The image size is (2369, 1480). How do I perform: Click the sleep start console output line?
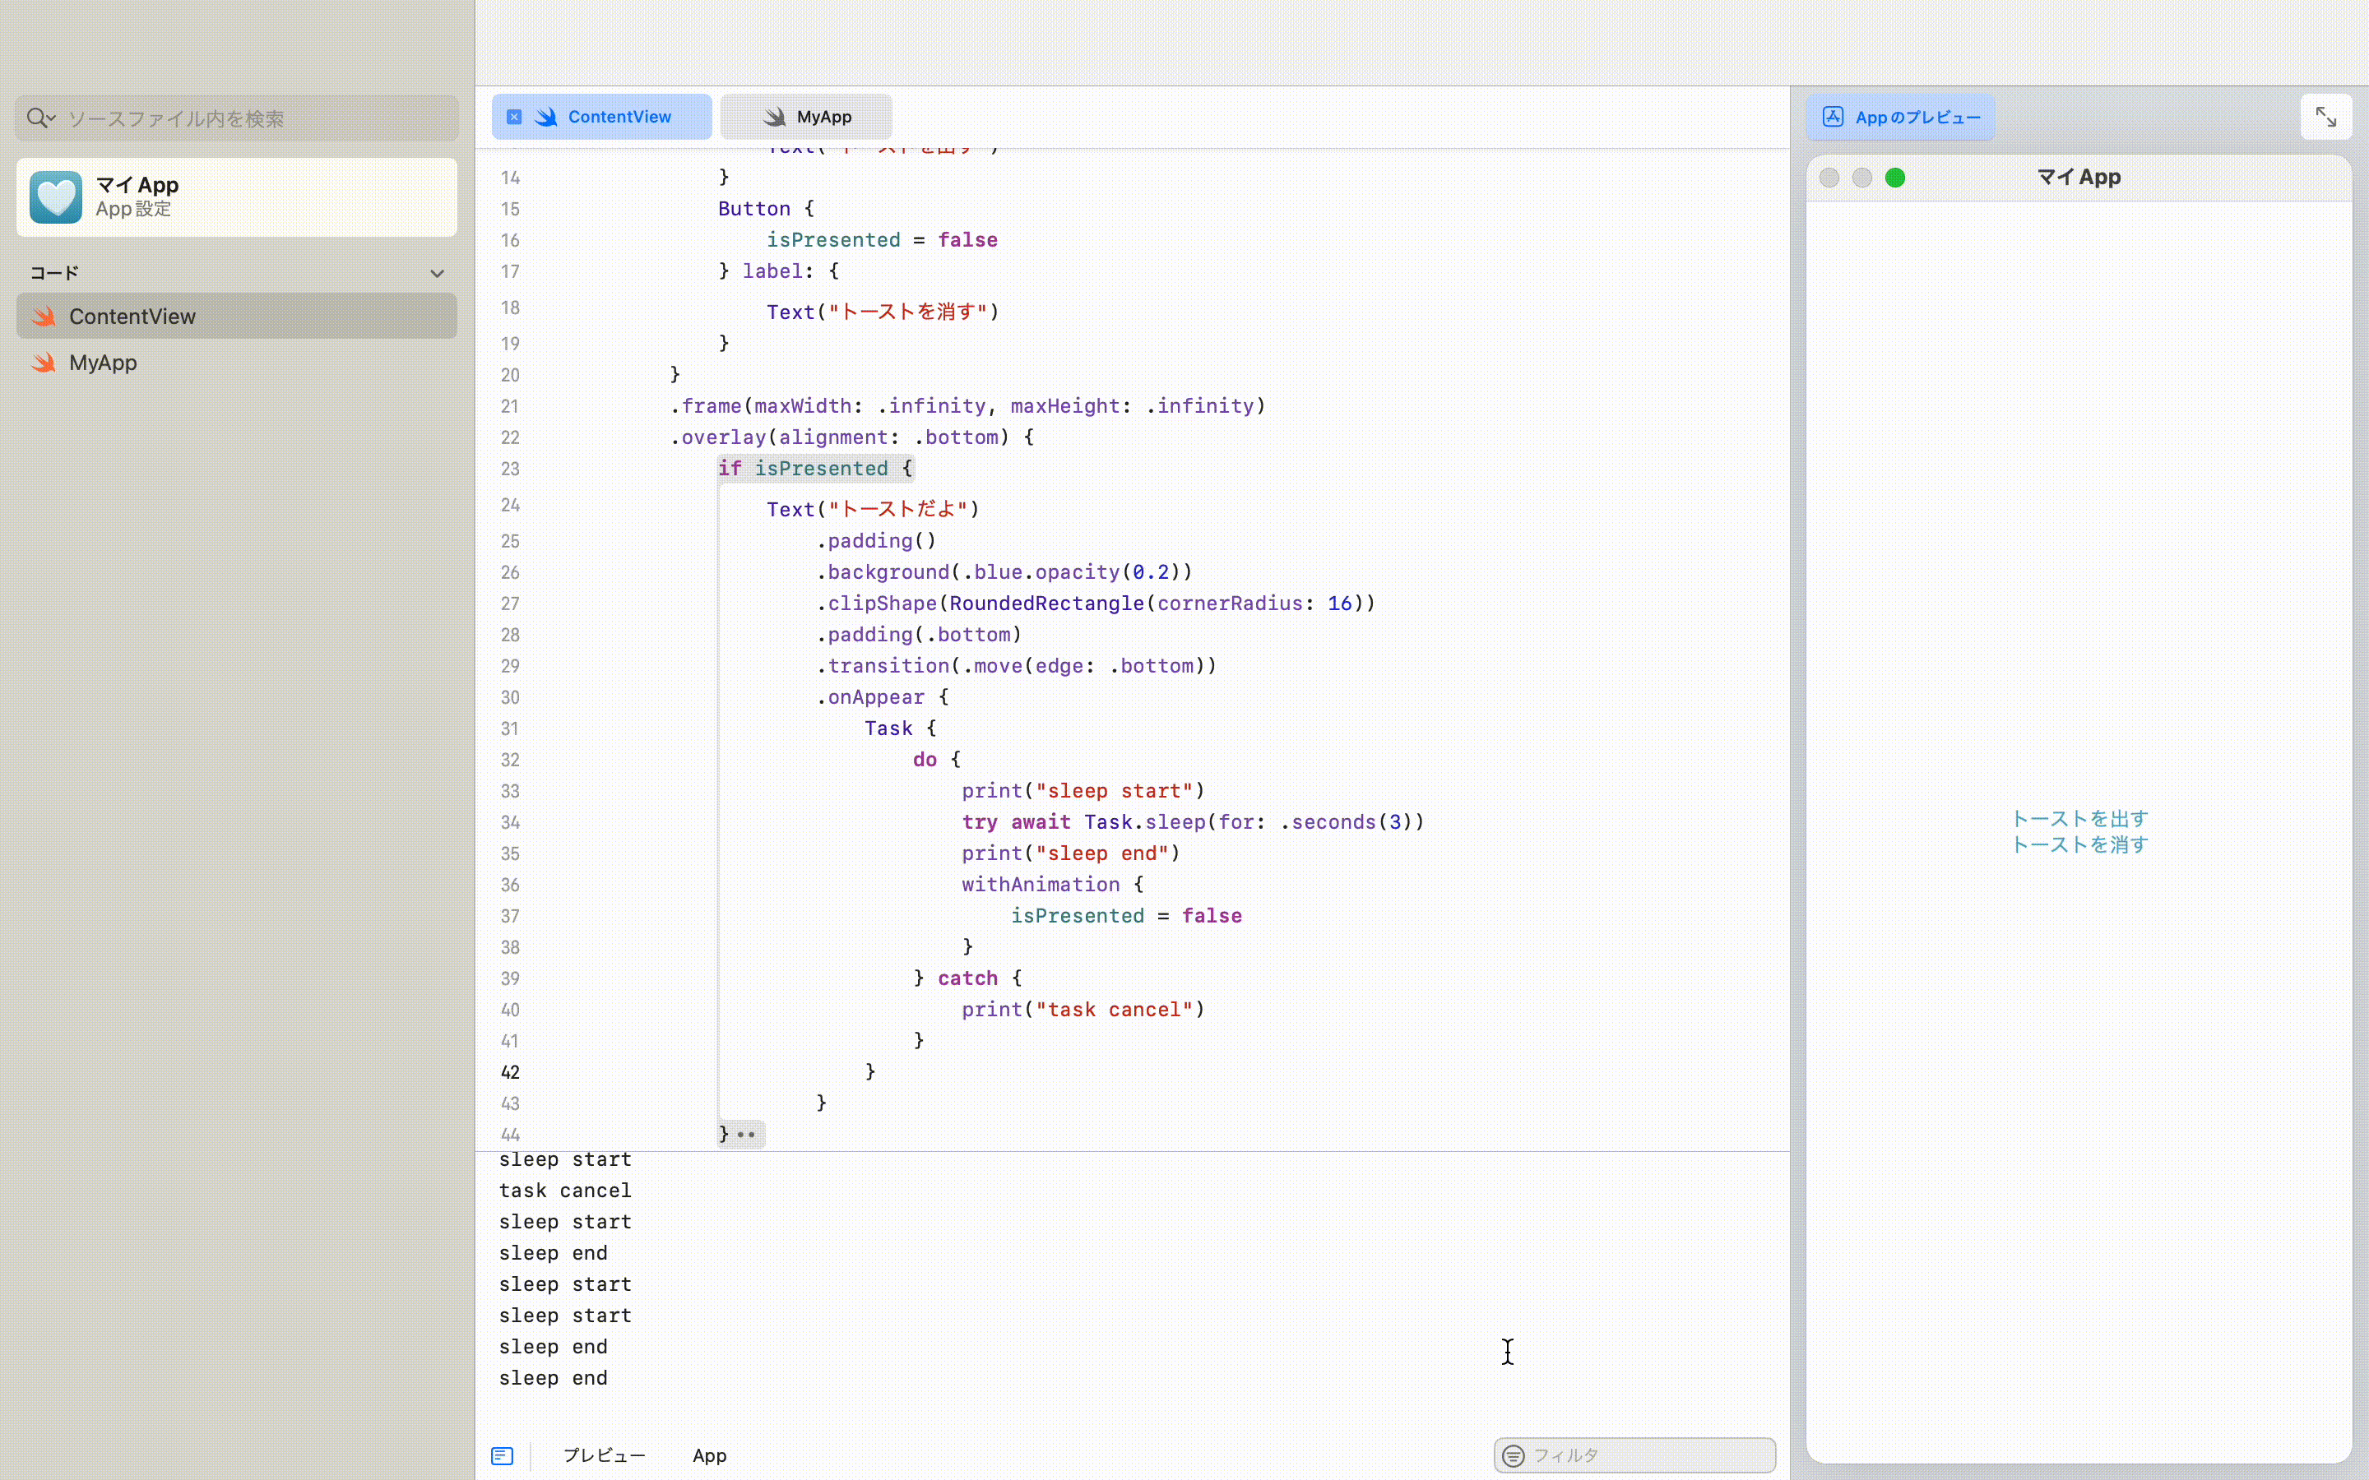pos(565,1159)
